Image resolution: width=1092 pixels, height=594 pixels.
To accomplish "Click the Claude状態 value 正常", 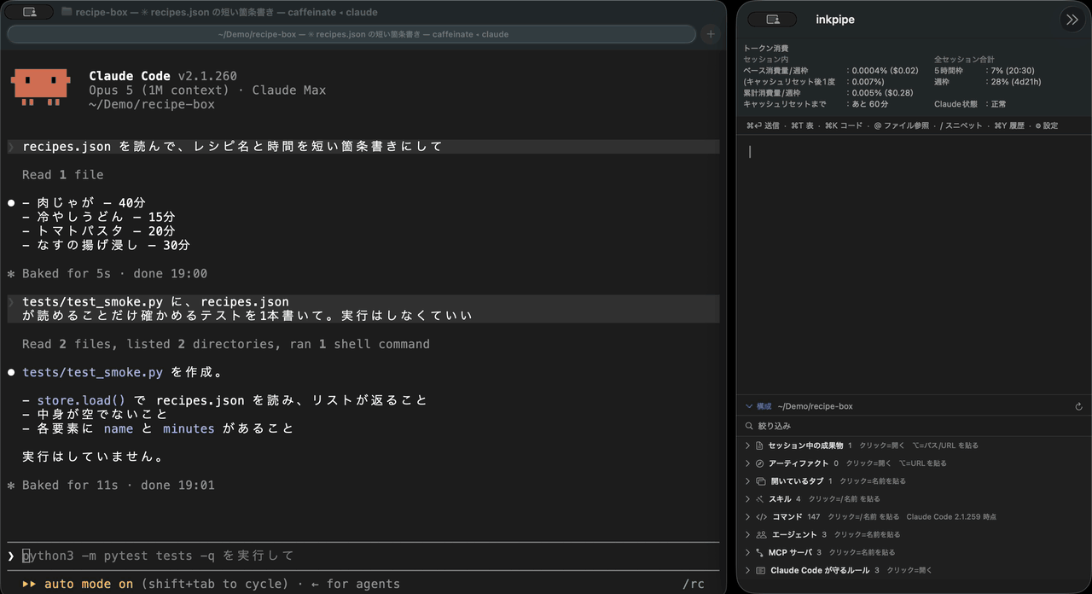I will pos(997,104).
